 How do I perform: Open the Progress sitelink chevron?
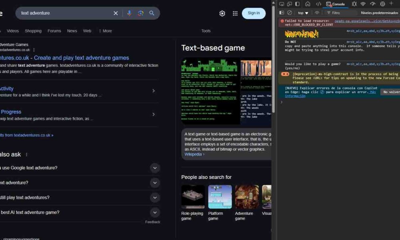[x=154, y=114]
